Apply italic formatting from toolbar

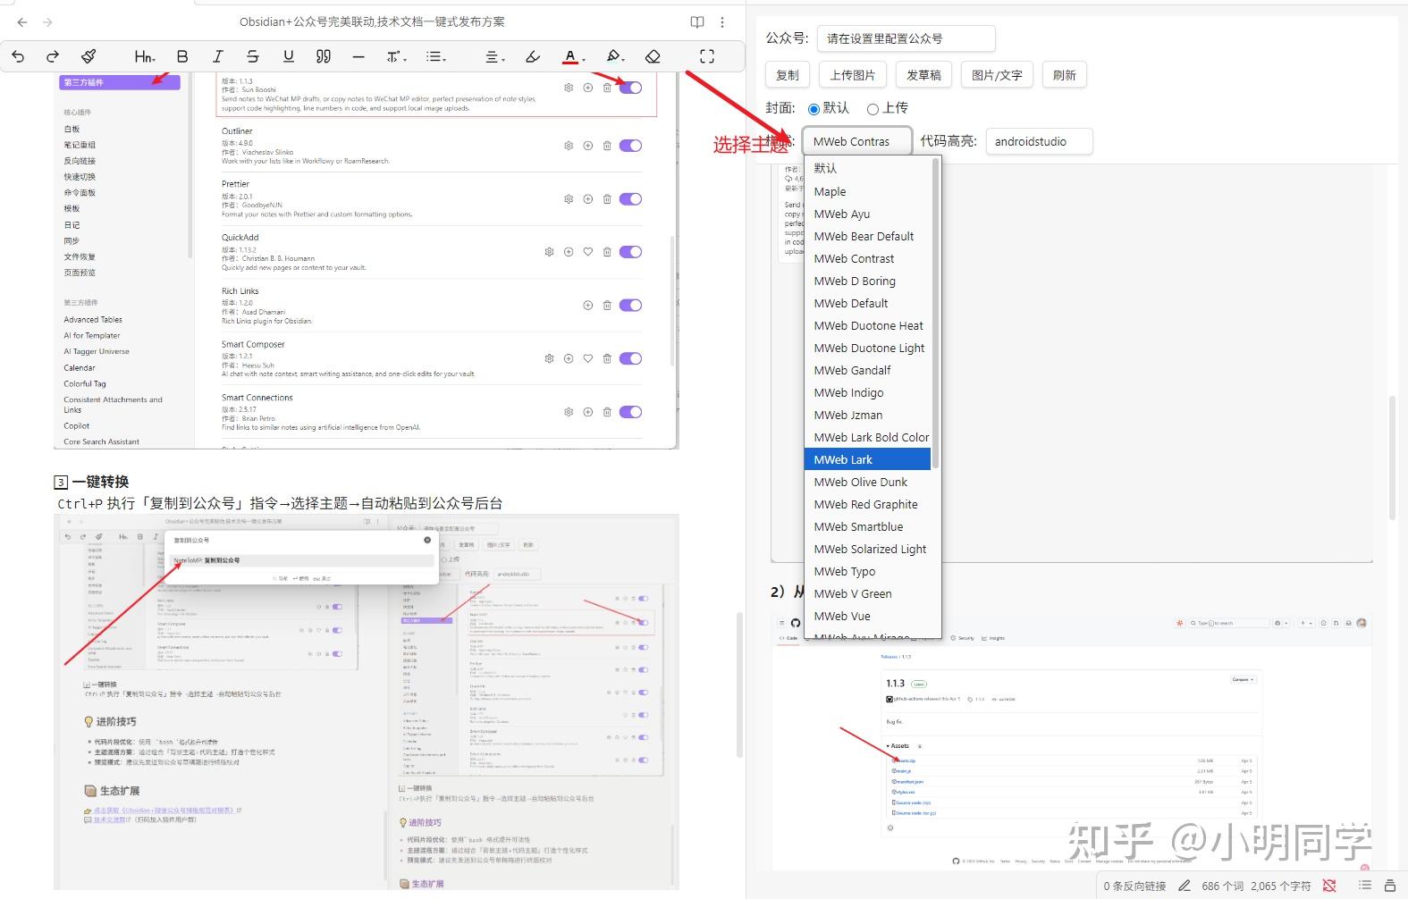pyautogui.click(x=217, y=56)
